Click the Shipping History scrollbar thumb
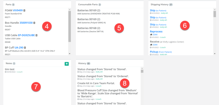 tap(215, 14)
